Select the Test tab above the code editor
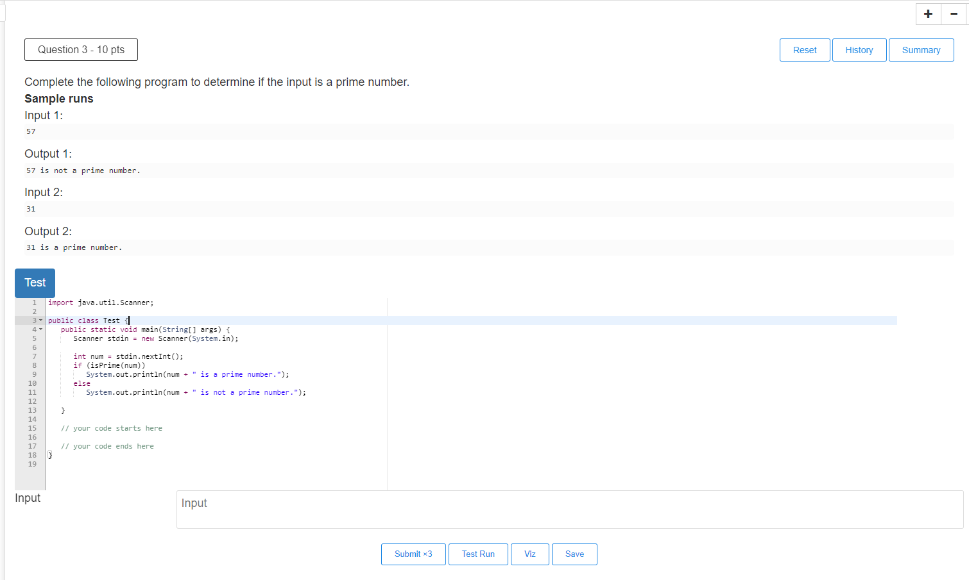This screenshot has width=969, height=580. coord(35,283)
